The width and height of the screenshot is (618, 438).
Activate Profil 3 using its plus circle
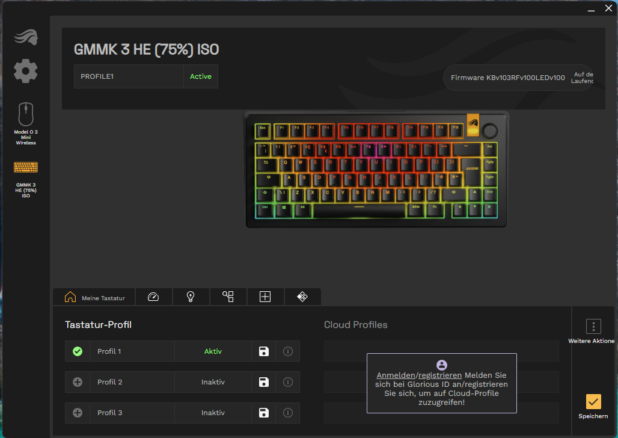78,413
